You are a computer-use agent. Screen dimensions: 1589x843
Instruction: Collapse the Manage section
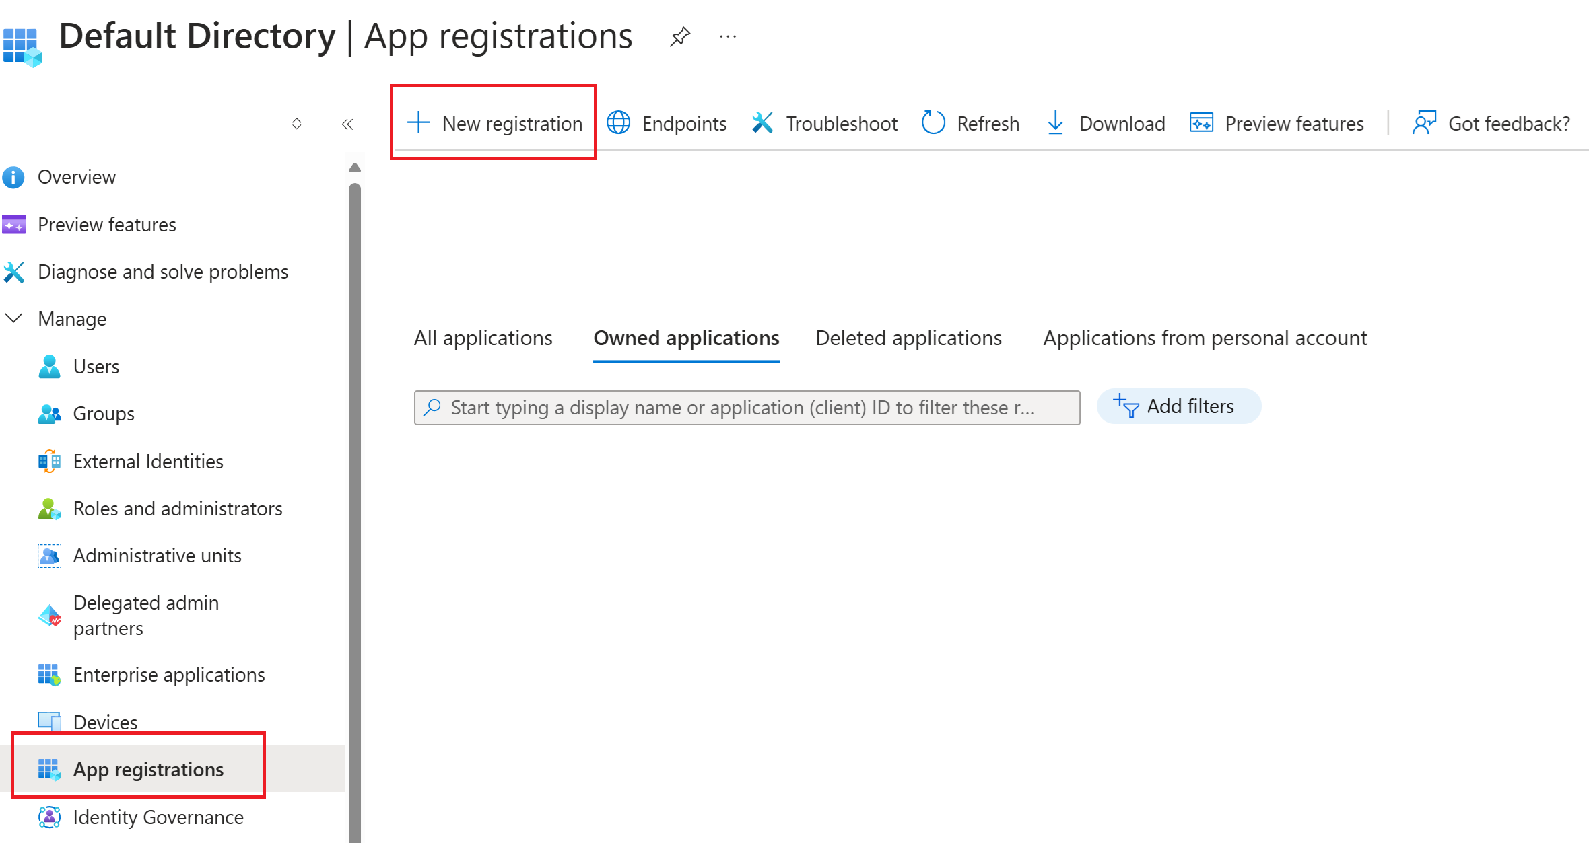pos(14,318)
